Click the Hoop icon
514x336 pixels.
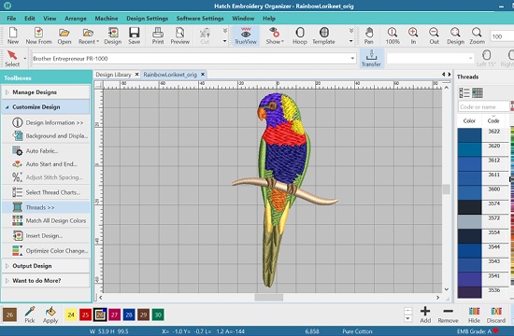pos(300,35)
